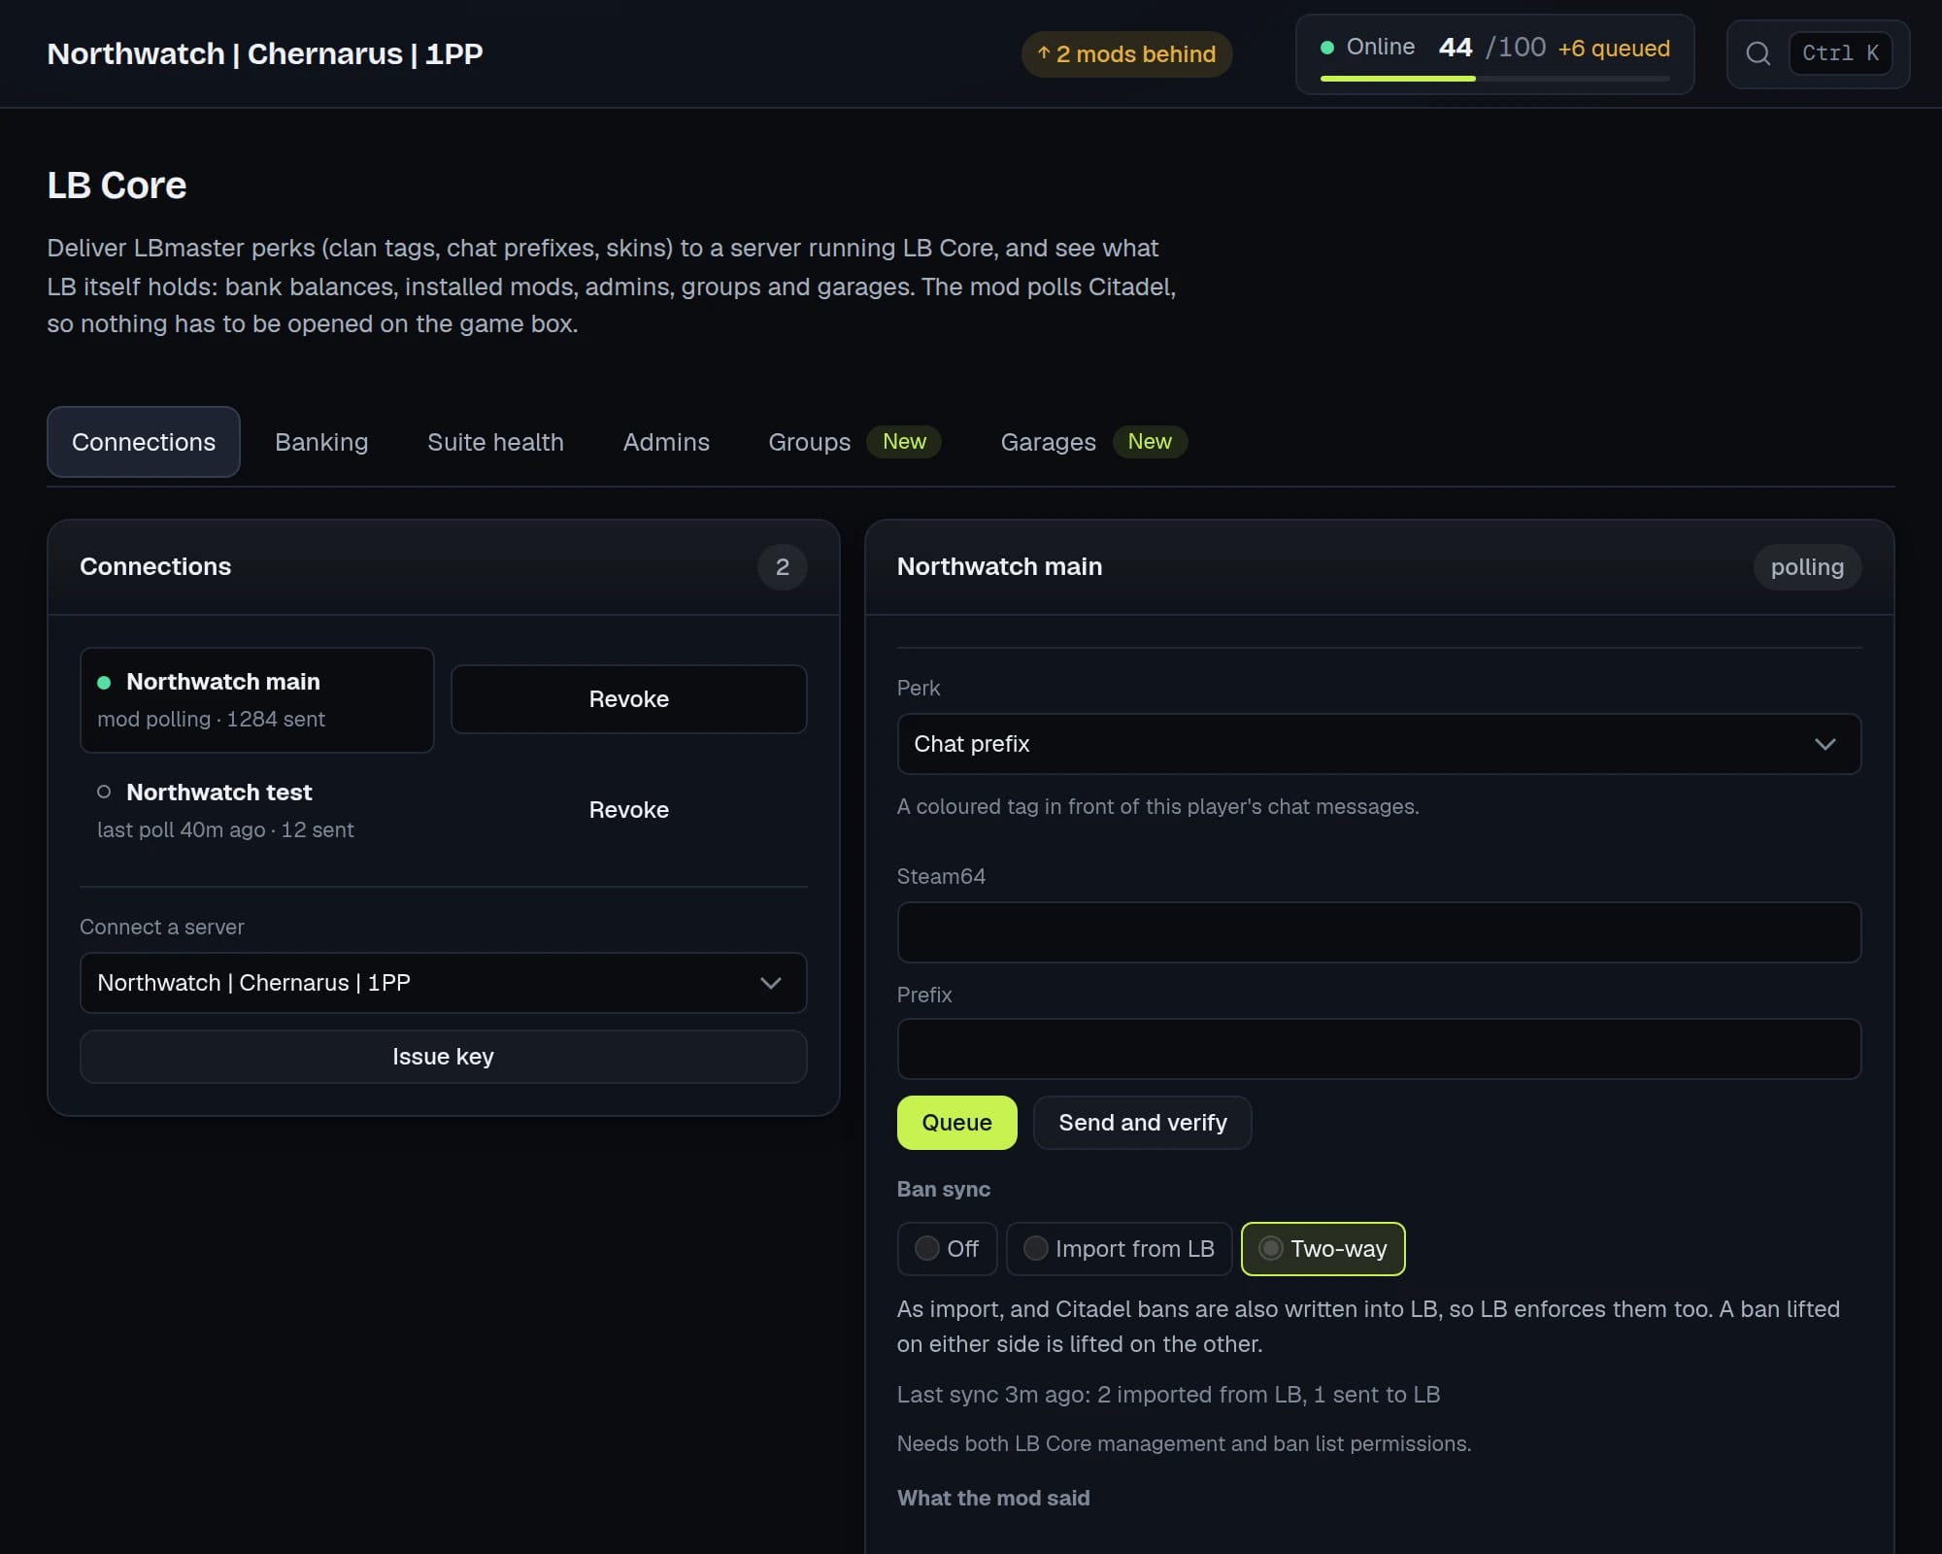Click the green Online status dot
Screen dimensions: 1942x1554
[x=1327, y=48]
